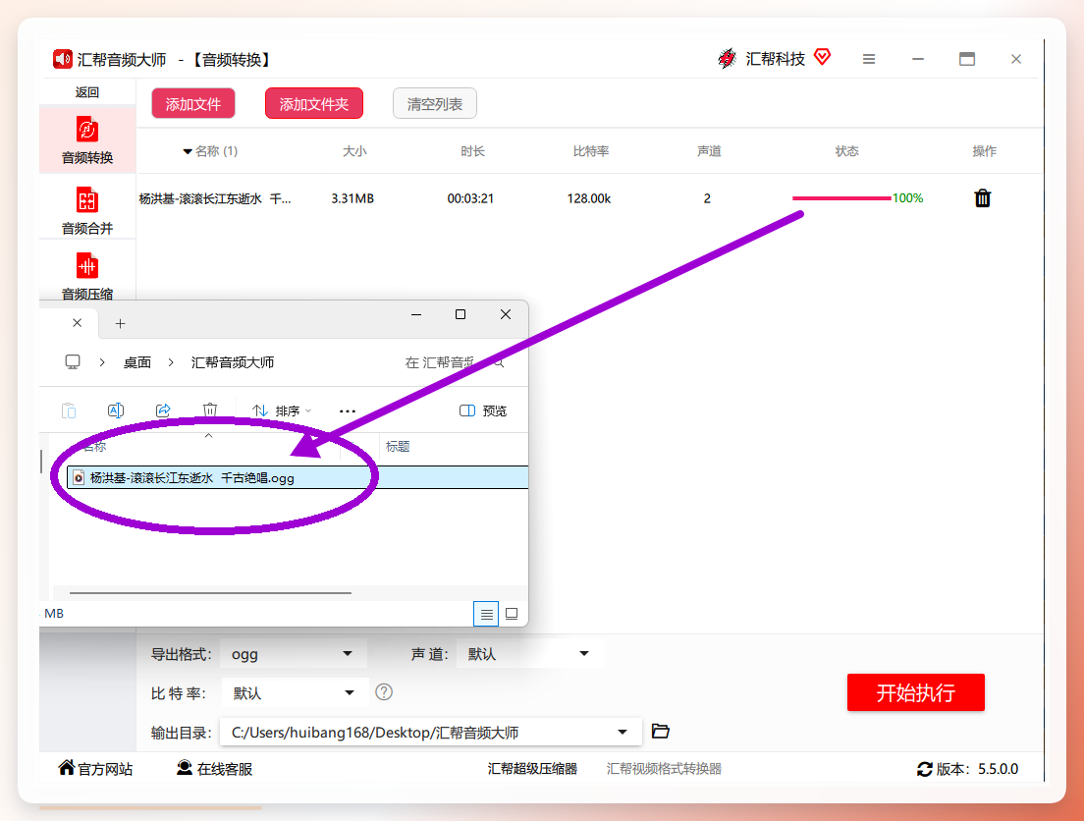Click the 声道 column header
The image size is (1084, 821).
[x=709, y=151]
